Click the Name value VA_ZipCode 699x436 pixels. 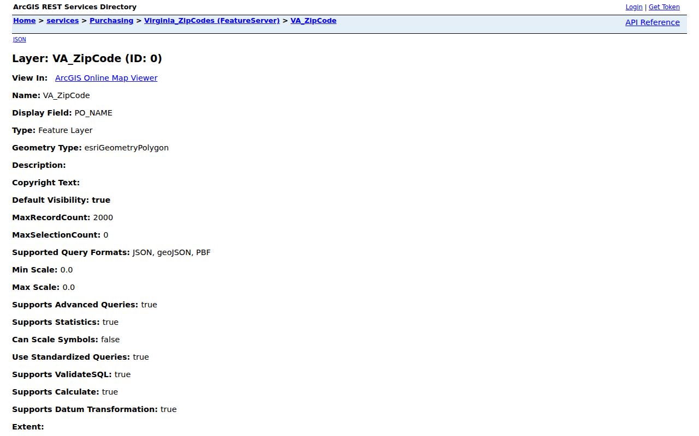click(67, 95)
